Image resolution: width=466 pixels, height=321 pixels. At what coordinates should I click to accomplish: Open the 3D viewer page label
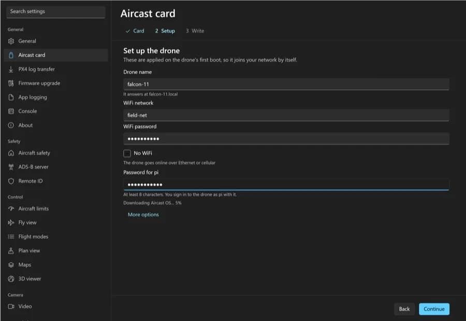point(30,279)
